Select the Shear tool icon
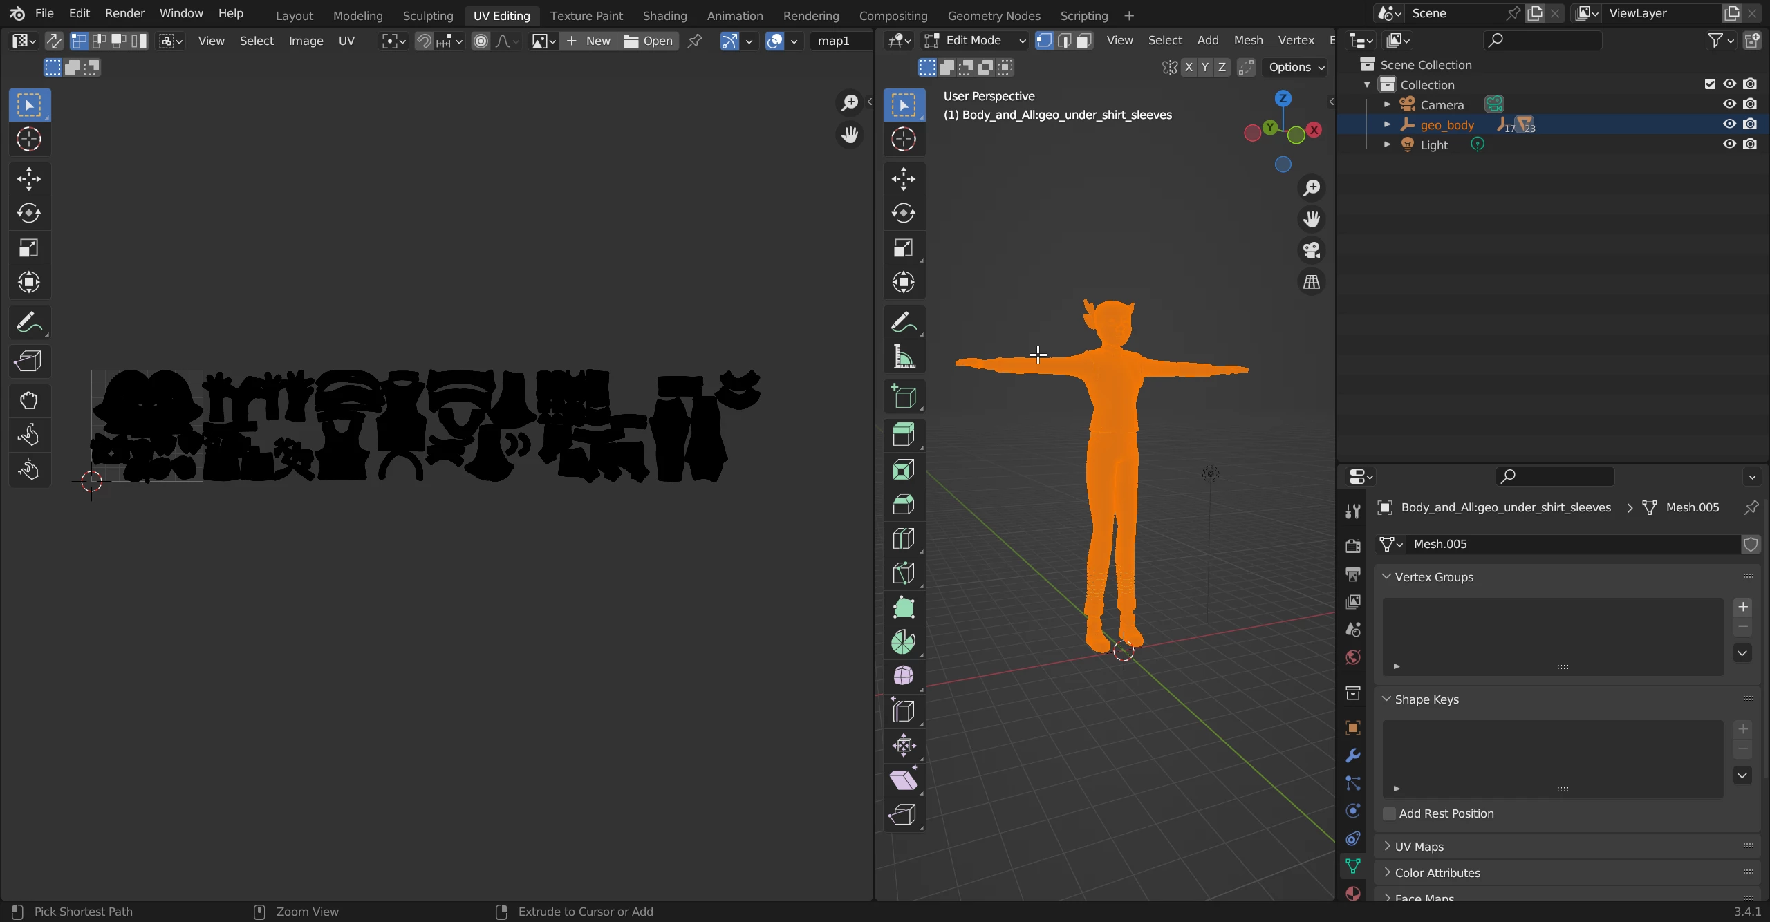Image resolution: width=1770 pixels, height=922 pixels. (903, 780)
